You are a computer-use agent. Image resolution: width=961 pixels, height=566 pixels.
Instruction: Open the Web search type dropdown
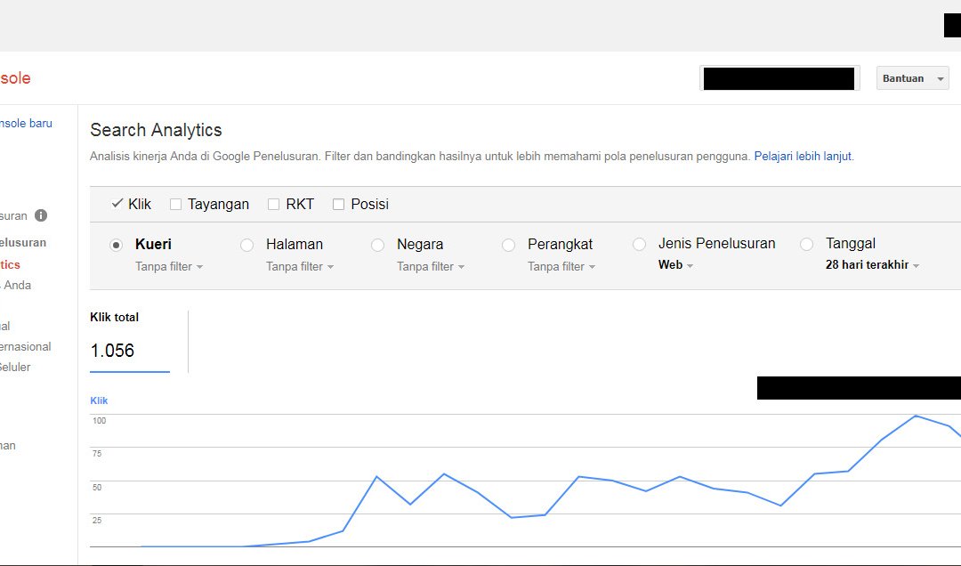675,265
